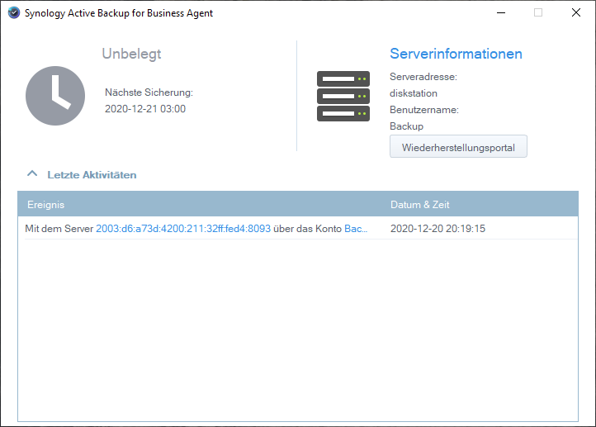Click the window title Synology Active Backup
The width and height of the screenshot is (596, 427).
pyautogui.click(x=119, y=13)
